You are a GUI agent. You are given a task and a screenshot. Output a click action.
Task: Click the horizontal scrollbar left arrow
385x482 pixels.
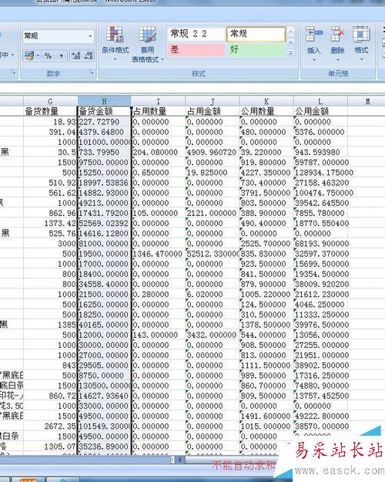(x=180, y=460)
